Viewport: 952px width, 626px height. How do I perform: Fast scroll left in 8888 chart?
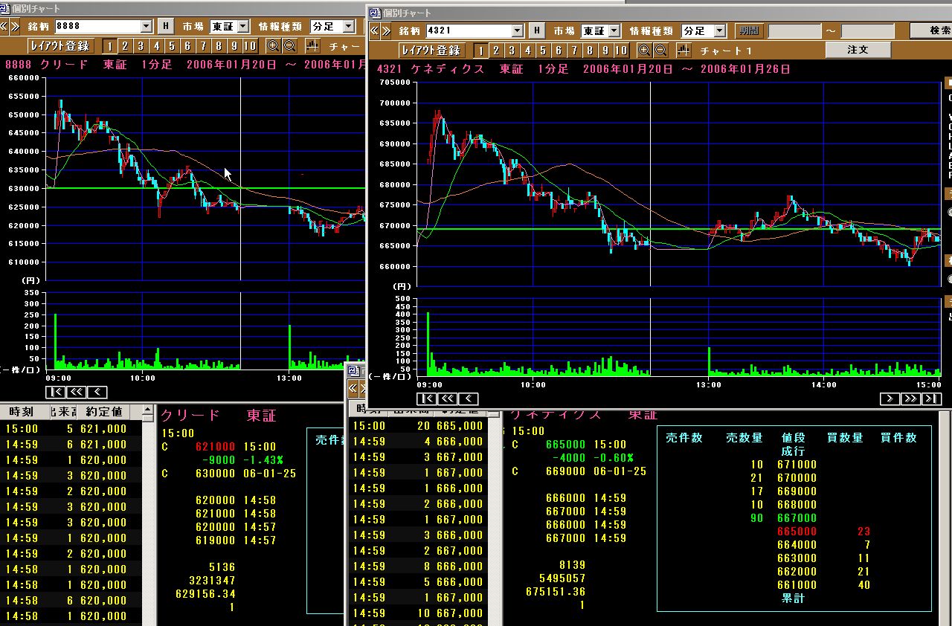point(76,392)
